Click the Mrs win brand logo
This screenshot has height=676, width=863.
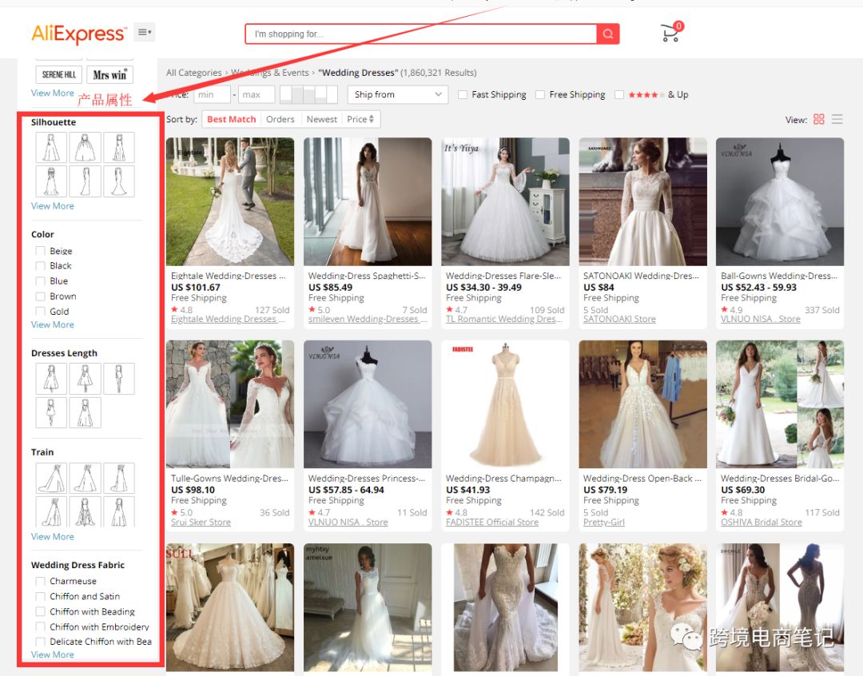coord(109,74)
